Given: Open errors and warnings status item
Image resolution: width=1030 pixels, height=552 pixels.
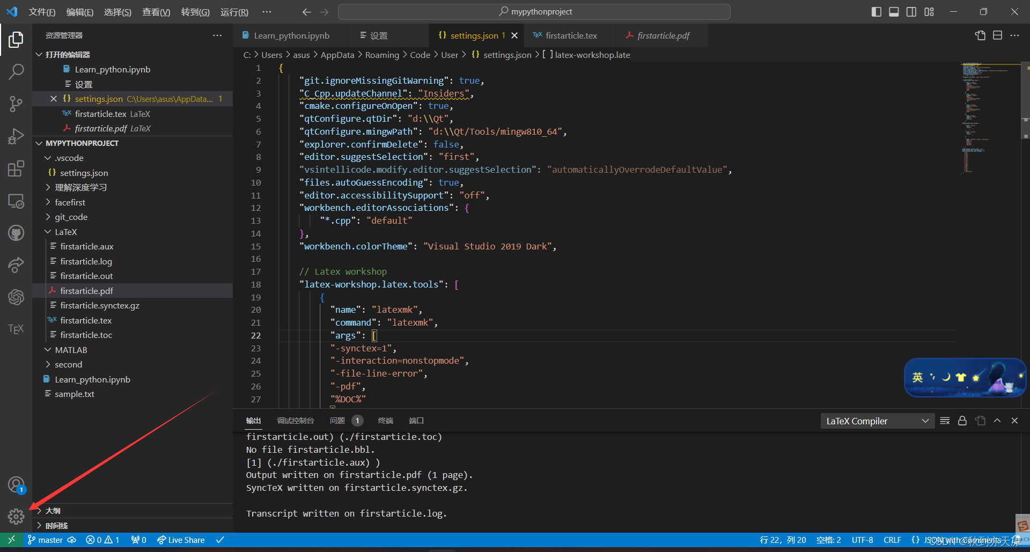Looking at the screenshot, I should pyautogui.click(x=102, y=540).
